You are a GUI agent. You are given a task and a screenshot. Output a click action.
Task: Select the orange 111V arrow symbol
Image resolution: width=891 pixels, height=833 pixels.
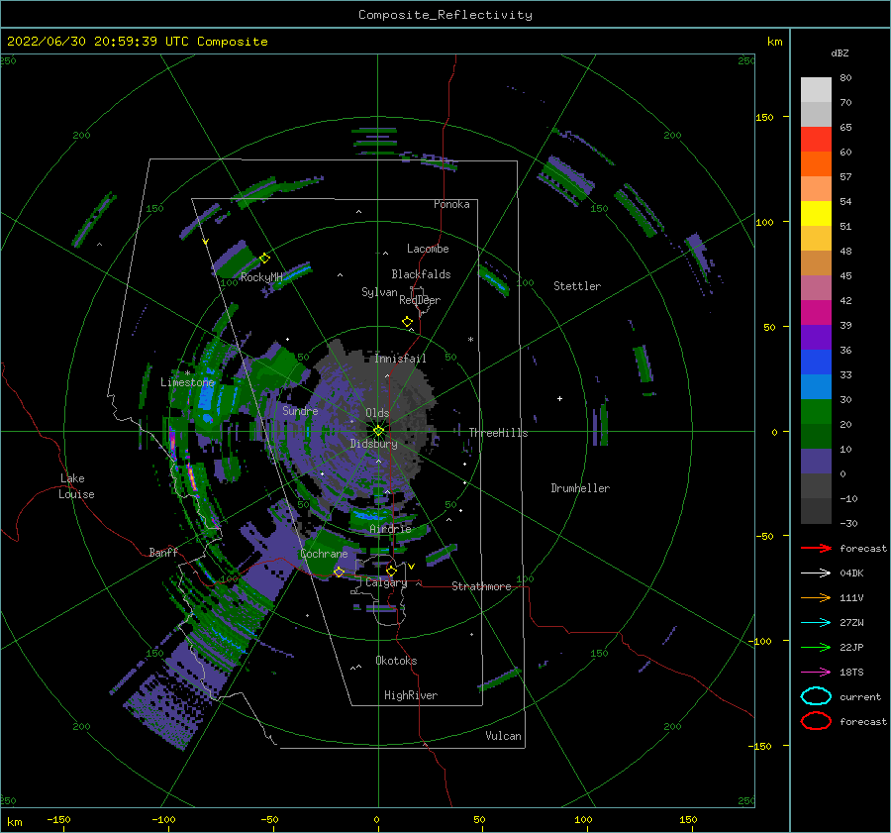click(x=816, y=597)
